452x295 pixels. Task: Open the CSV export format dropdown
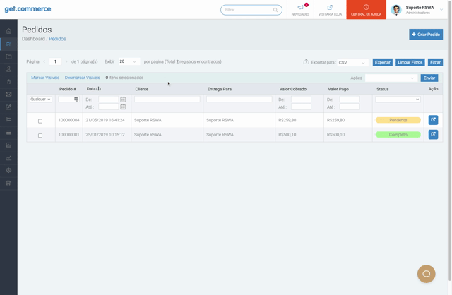(x=352, y=62)
